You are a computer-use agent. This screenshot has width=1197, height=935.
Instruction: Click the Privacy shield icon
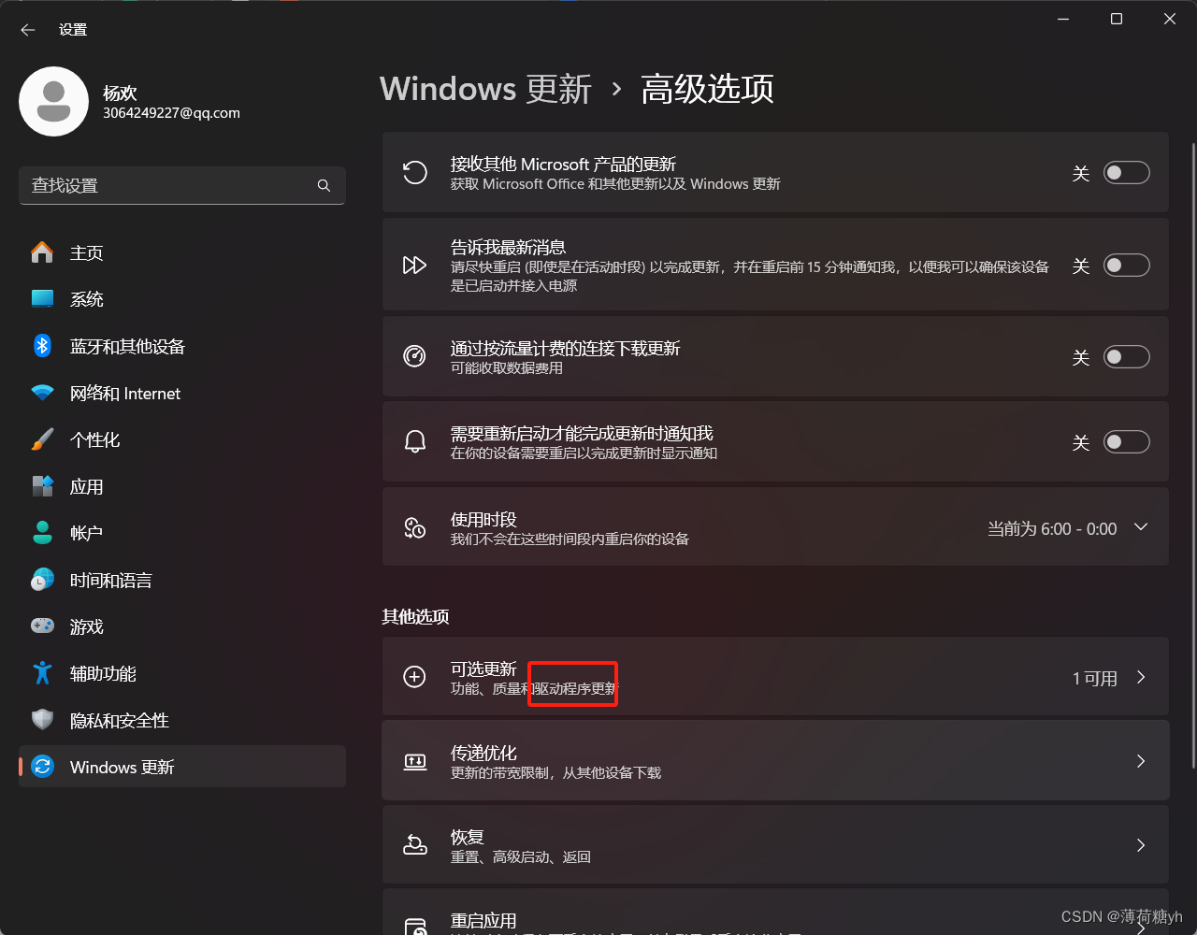[x=42, y=720]
